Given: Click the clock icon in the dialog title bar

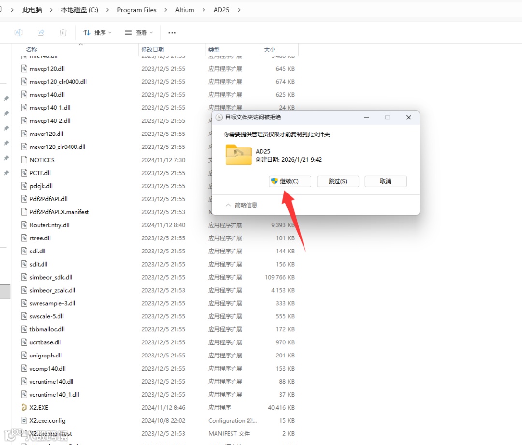Looking at the screenshot, I should (x=219, y=117).
